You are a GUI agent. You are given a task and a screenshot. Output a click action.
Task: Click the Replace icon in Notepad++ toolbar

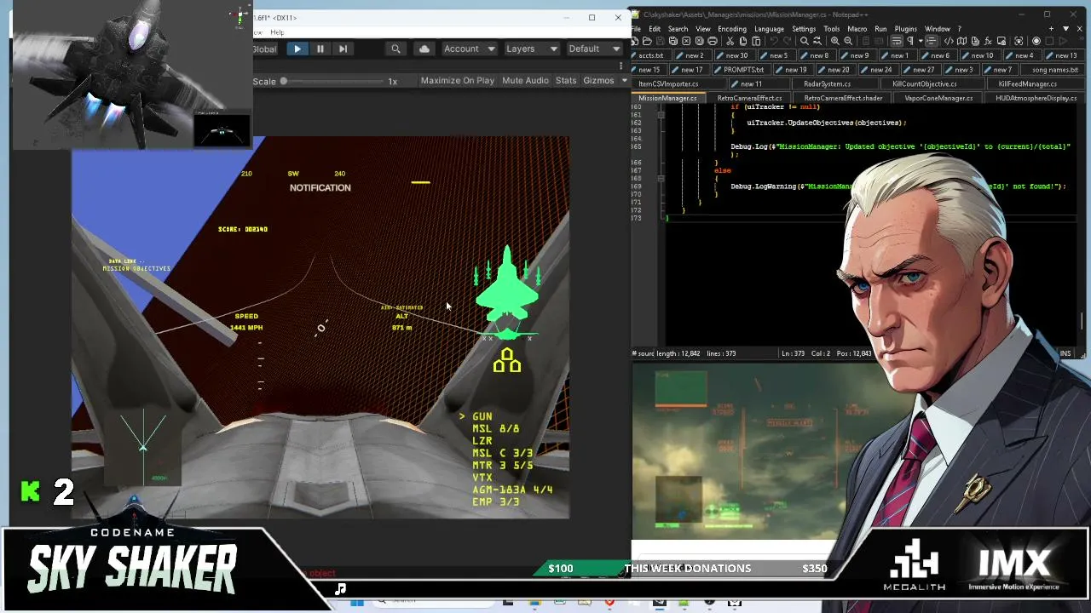817,41
